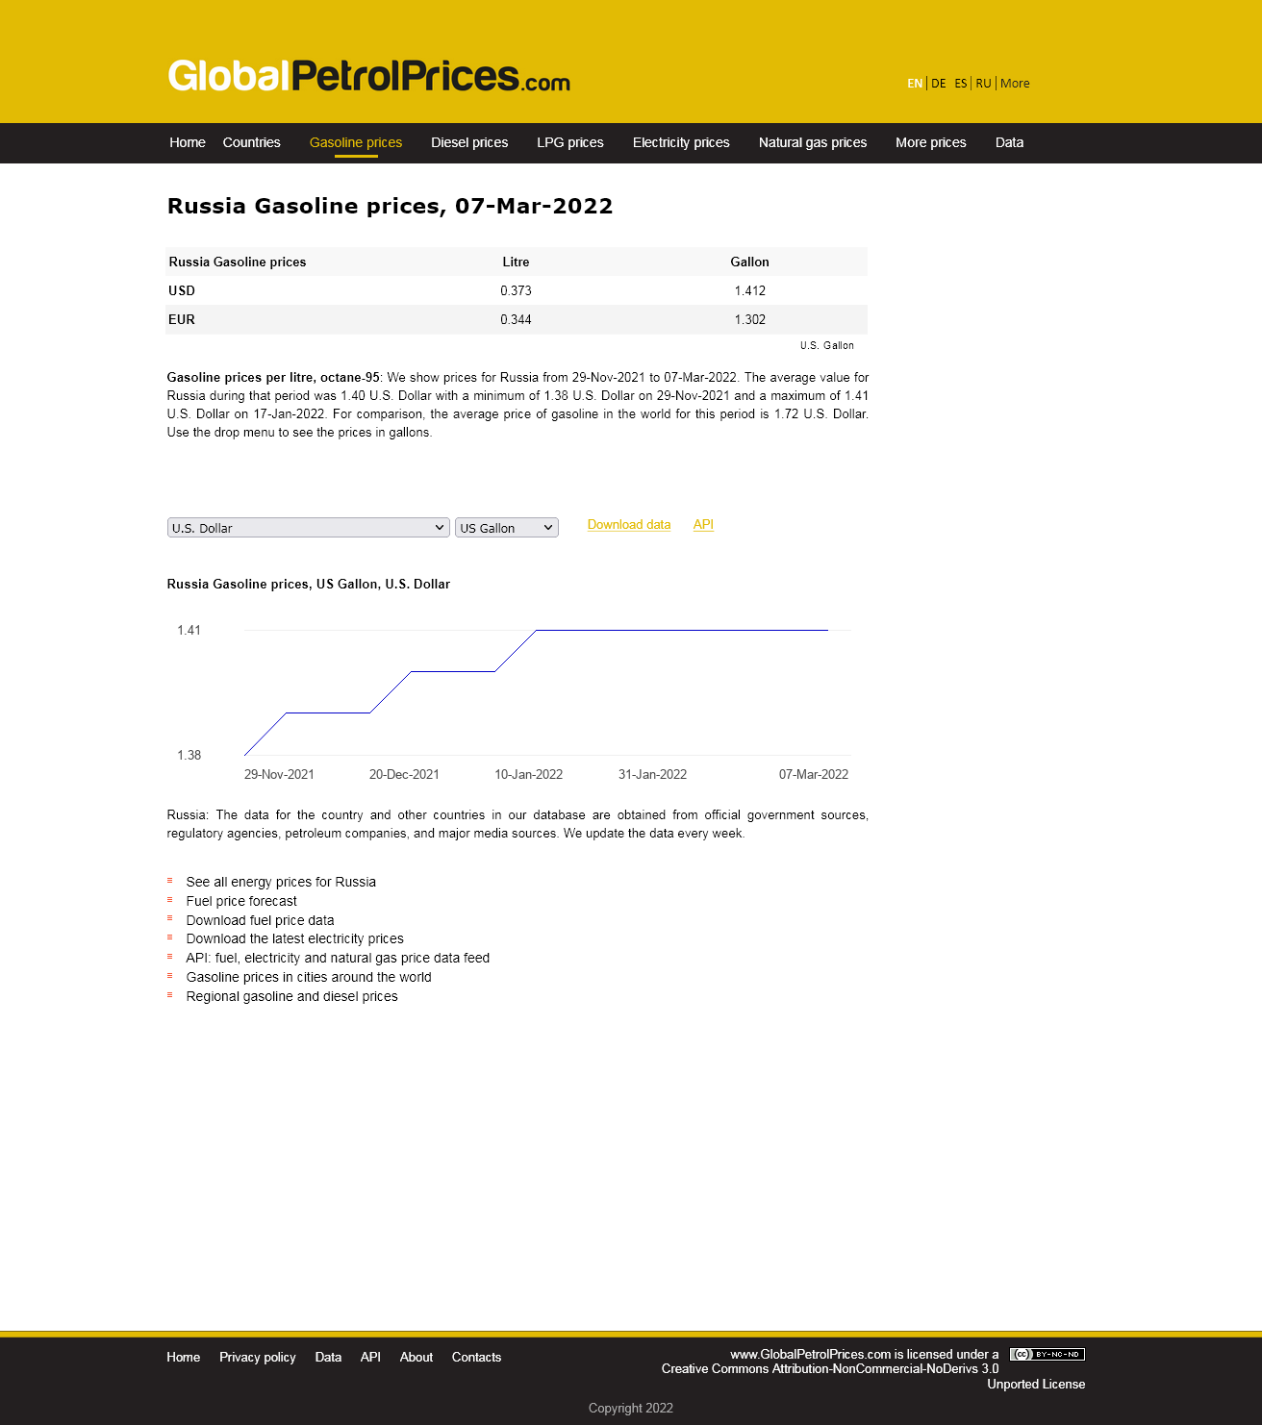Open Download fuel price data link
The height and width of the screenshot is (1425, 1262).
(x=260, y=920)
